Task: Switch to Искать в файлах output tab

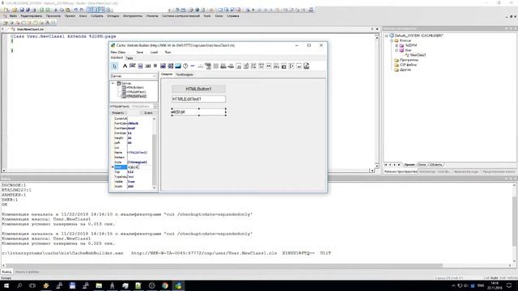Action: (x=27, y=272)
